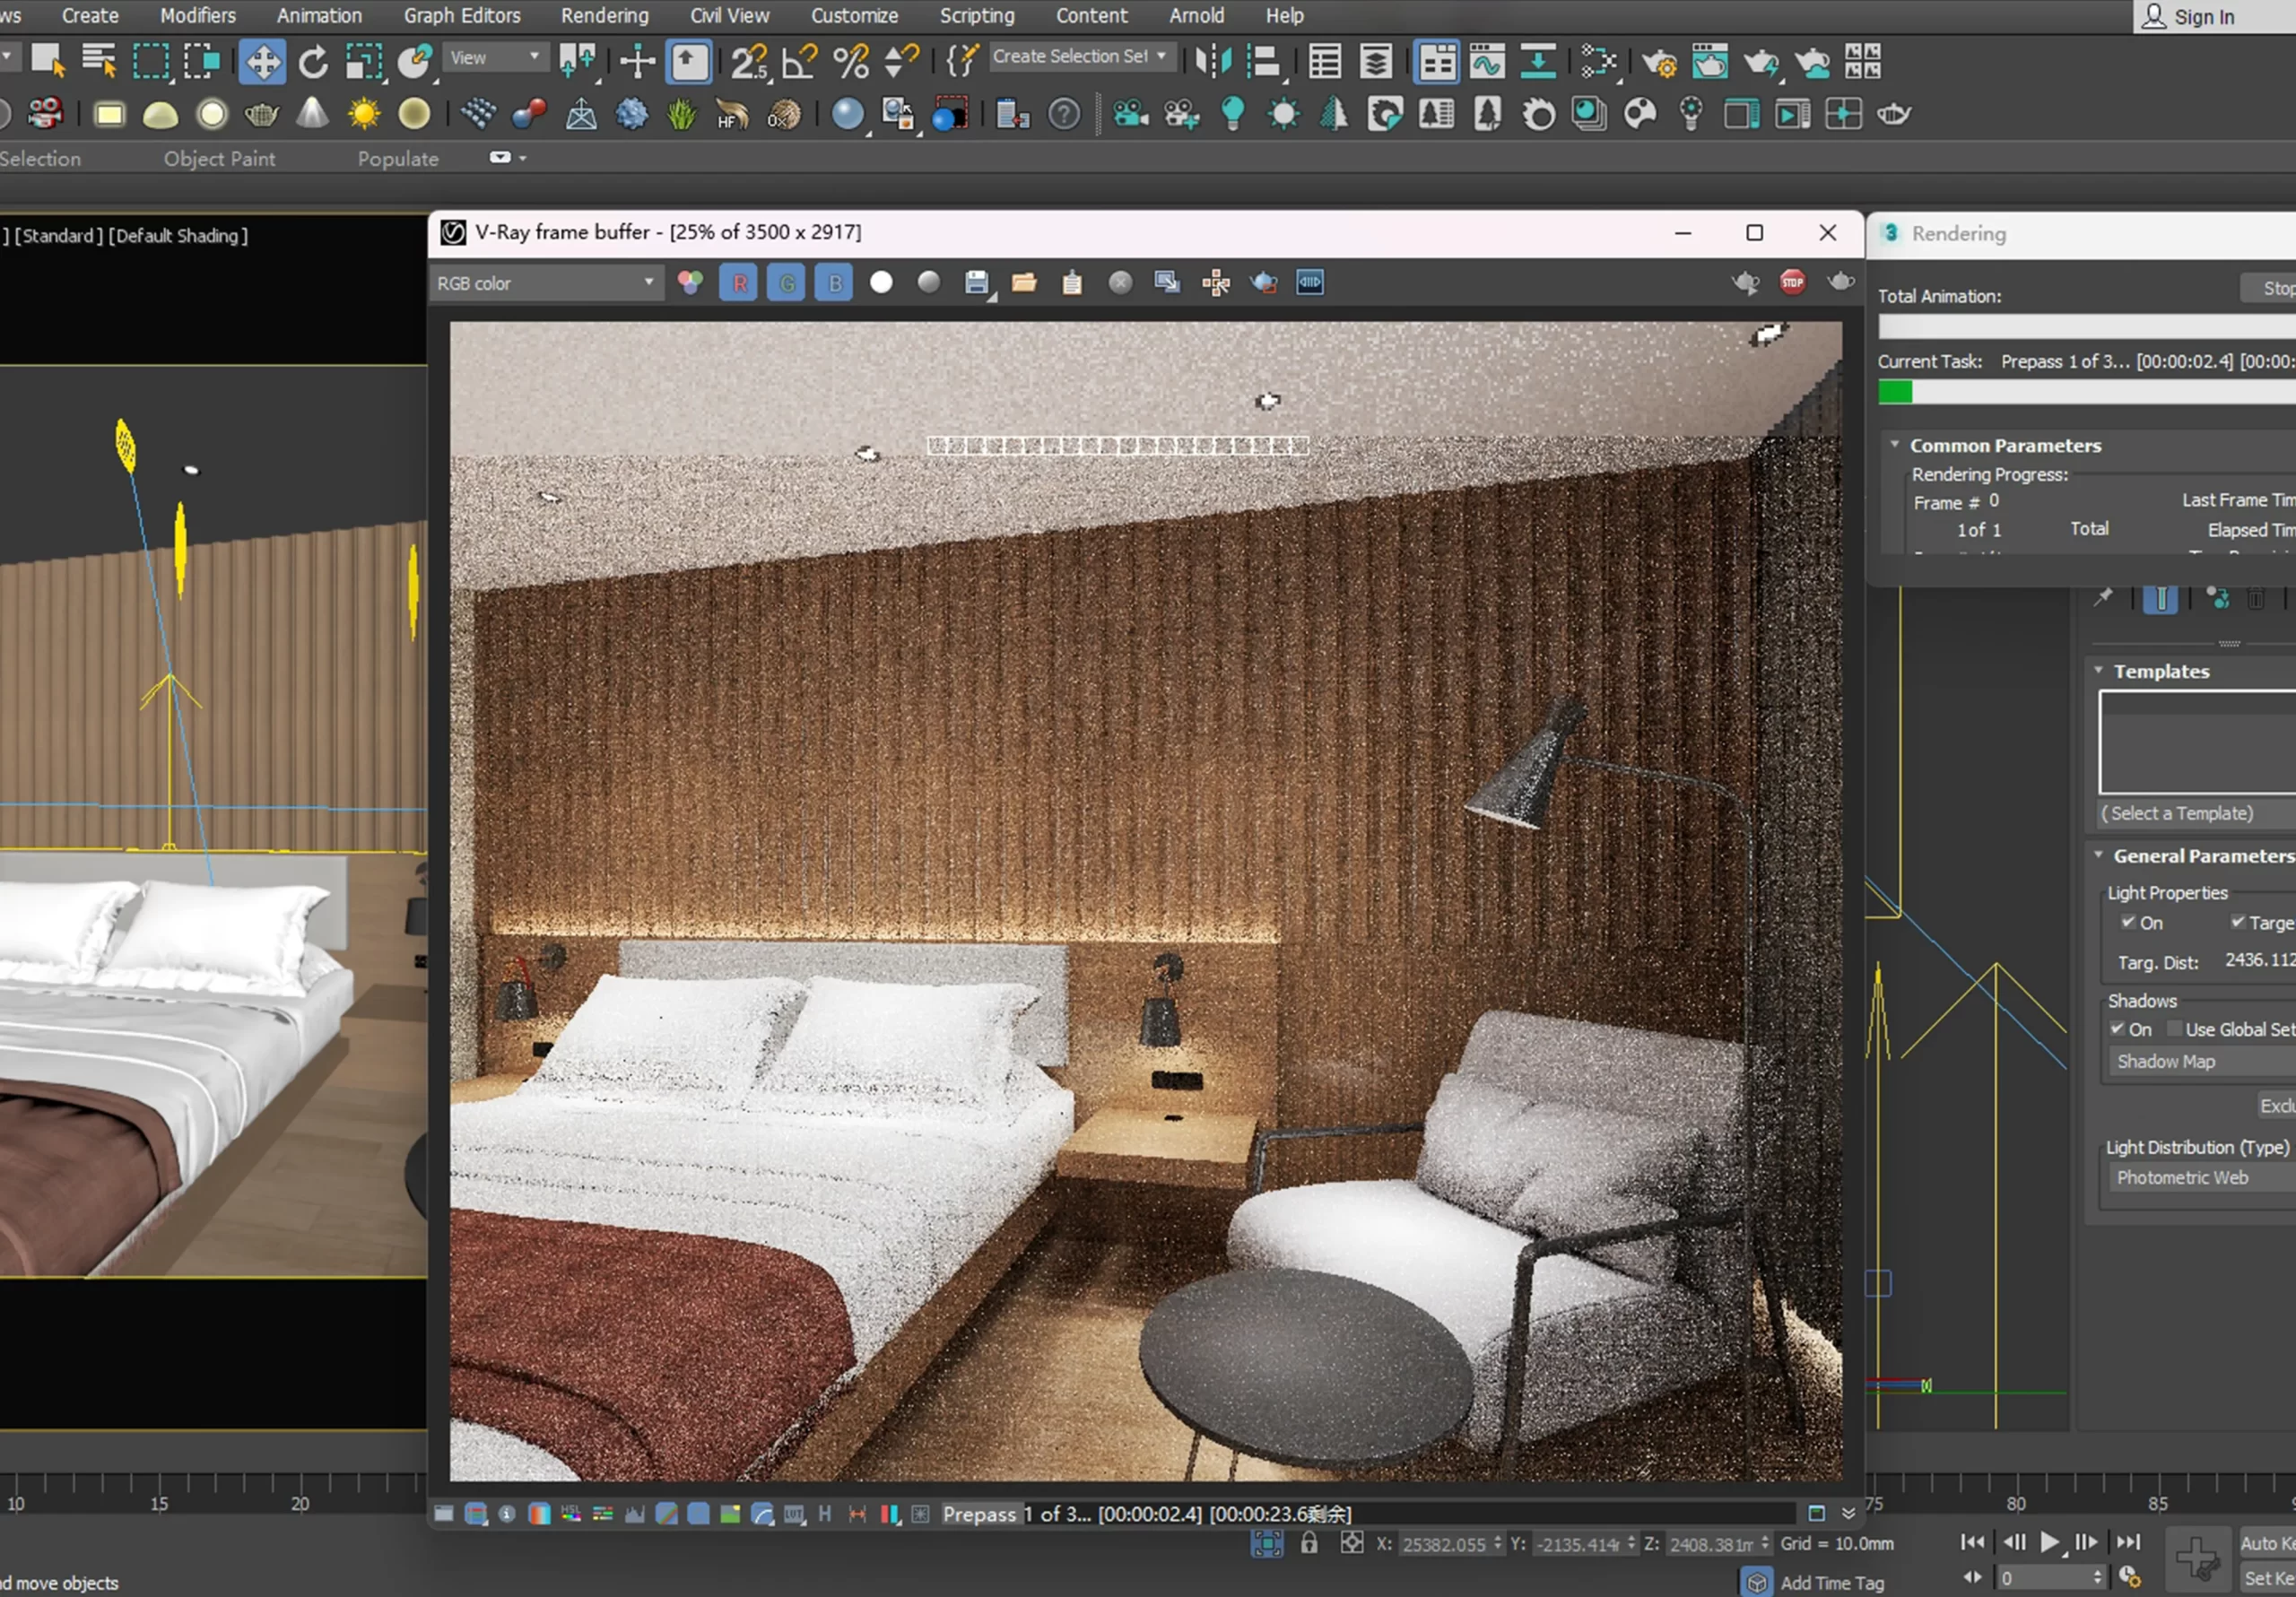Click color corrections swatch icon in frame buffer

(690, 283)
